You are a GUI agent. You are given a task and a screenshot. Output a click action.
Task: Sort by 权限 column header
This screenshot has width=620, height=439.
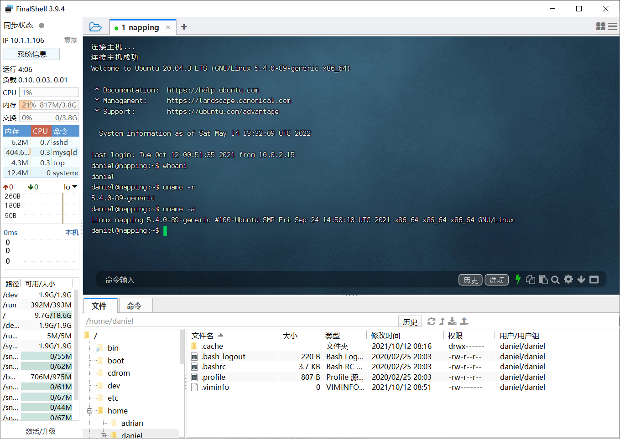click(x=469, y=336)
